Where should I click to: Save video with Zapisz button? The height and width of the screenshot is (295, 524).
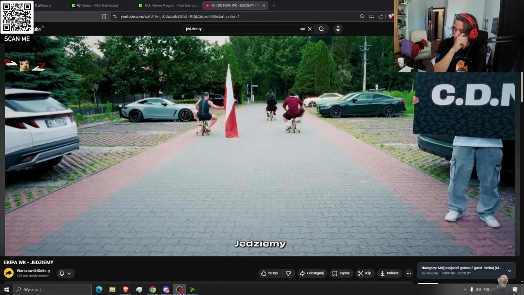click(x=341, y=273)
